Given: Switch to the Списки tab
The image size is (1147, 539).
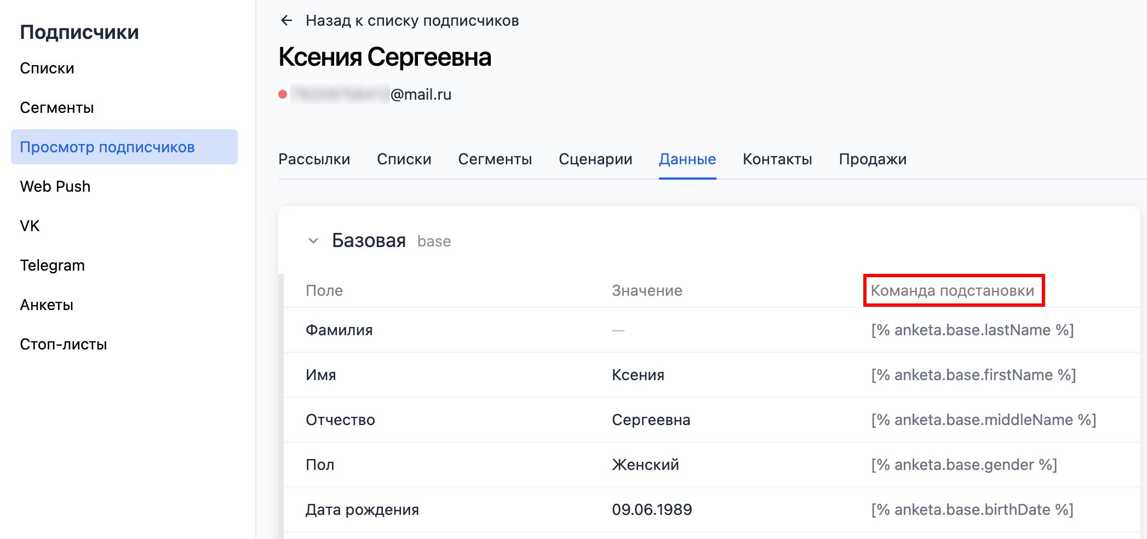Looking at the screenshot, I should coord(404,159).
